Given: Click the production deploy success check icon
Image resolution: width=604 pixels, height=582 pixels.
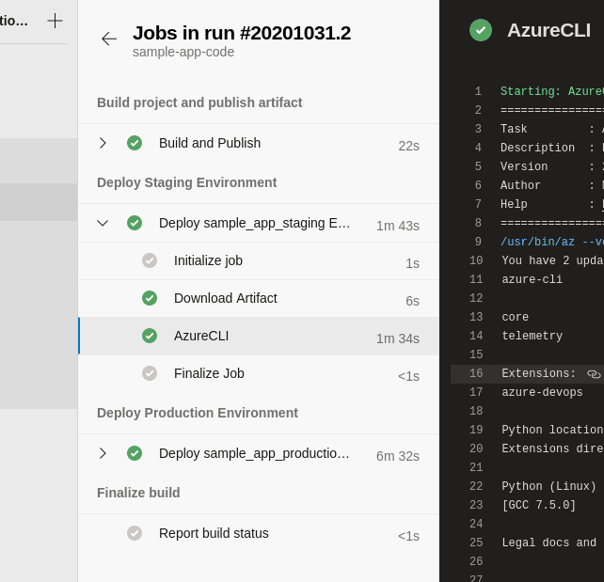Looking at the screenshot, I should point(135,453).
